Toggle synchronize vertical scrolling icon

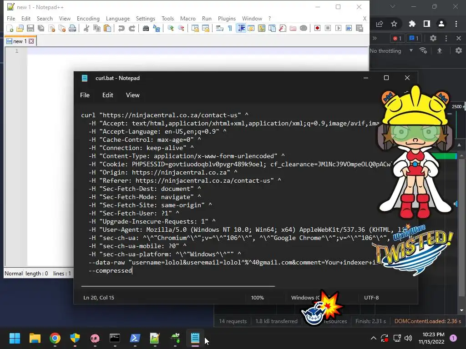[x=195, y=28]
